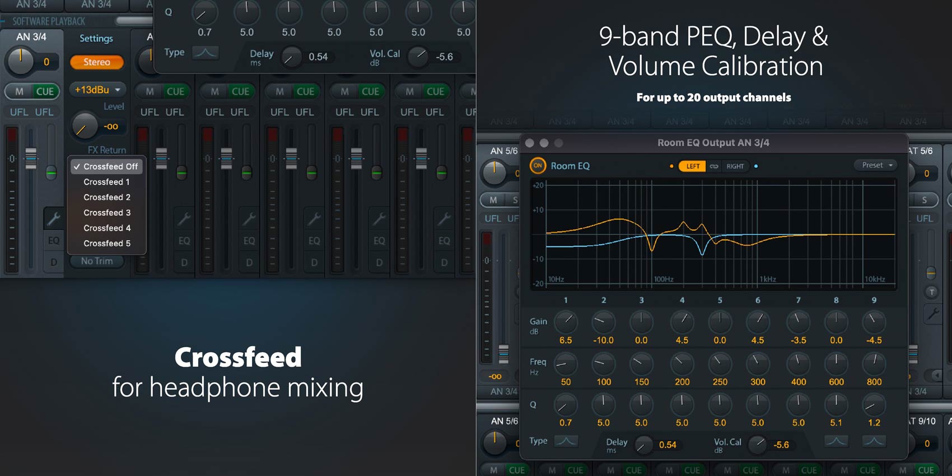952x476 pixels.
Task: Click the 800 Hz frequency value of band 9
Action: tap(874, 382)
